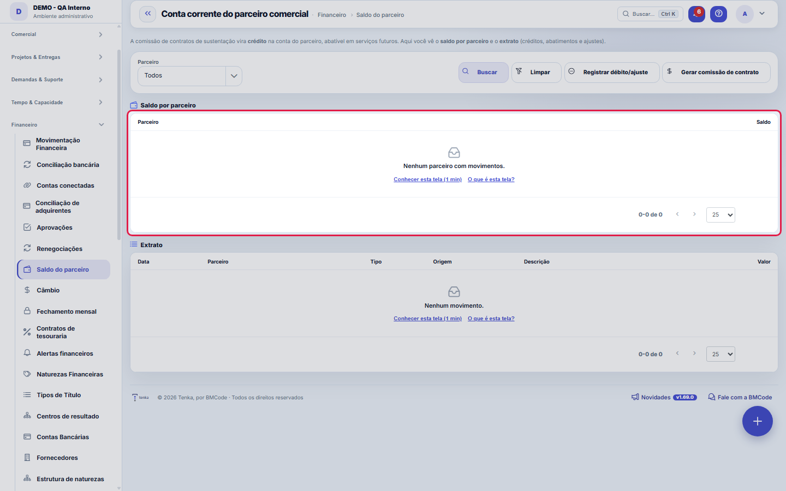The image size is (786, 491).
Task: Collapse the Financeiro sidebar section
Action: [57, 125]
